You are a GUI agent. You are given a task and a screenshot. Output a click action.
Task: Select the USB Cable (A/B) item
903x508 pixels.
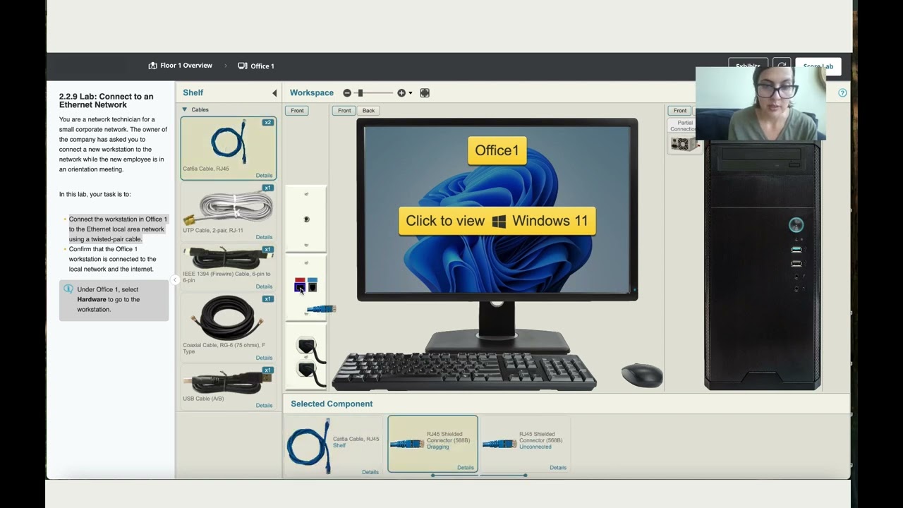229,387
